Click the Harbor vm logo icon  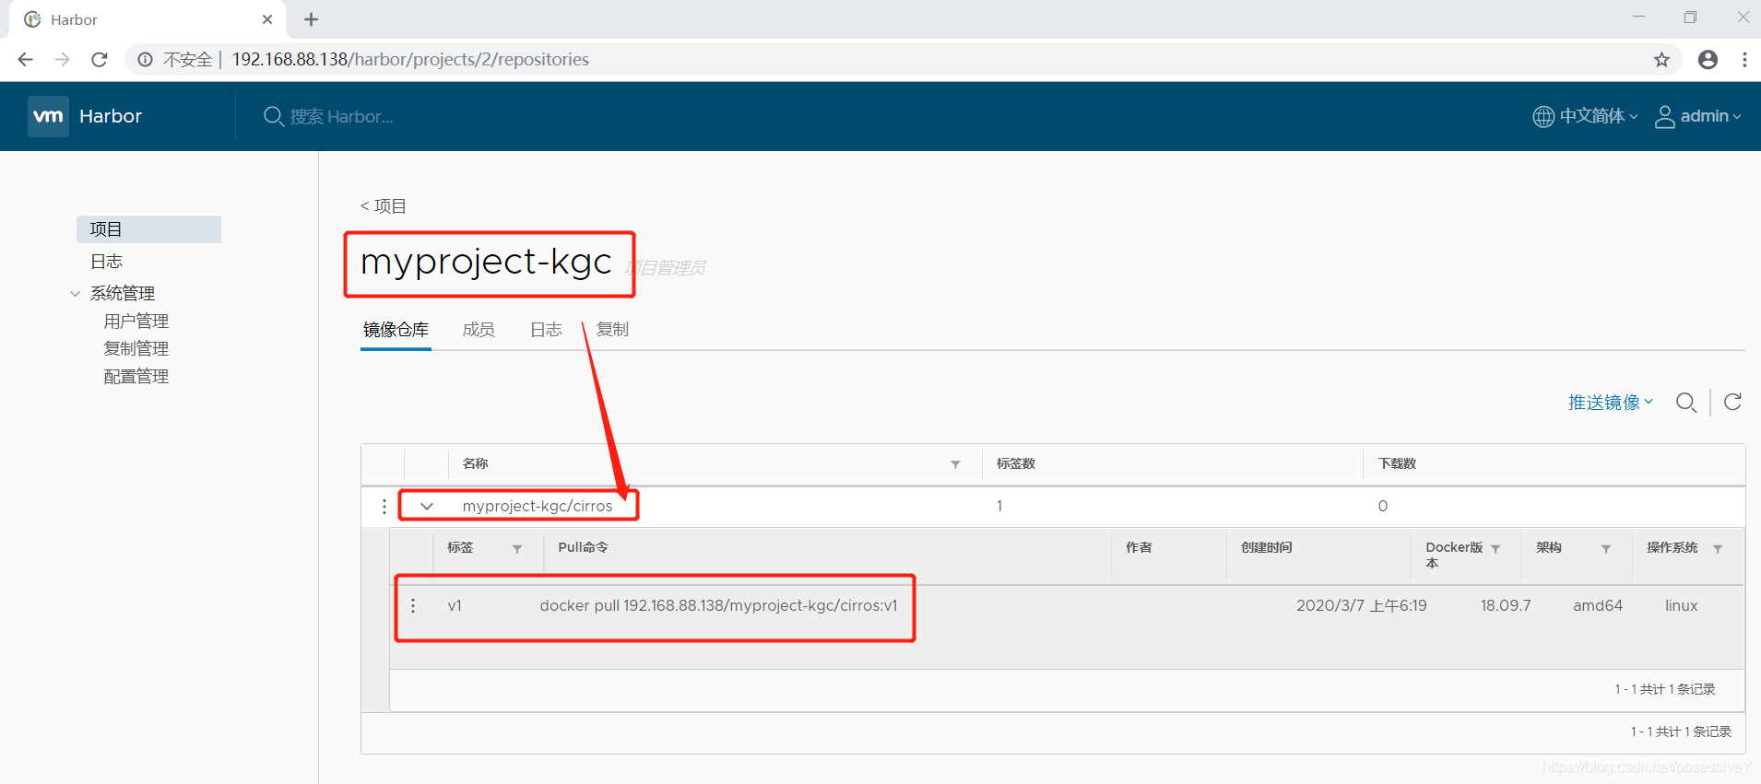click(48, 116)
